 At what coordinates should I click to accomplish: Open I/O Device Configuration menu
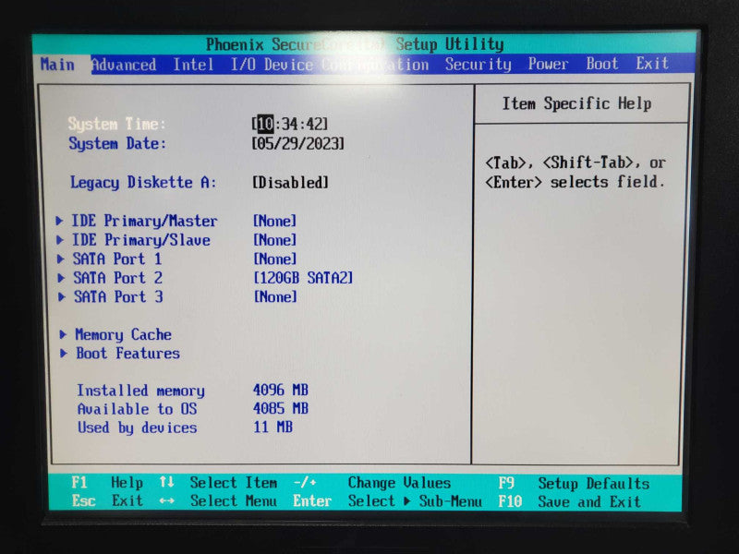coord(330,65)
